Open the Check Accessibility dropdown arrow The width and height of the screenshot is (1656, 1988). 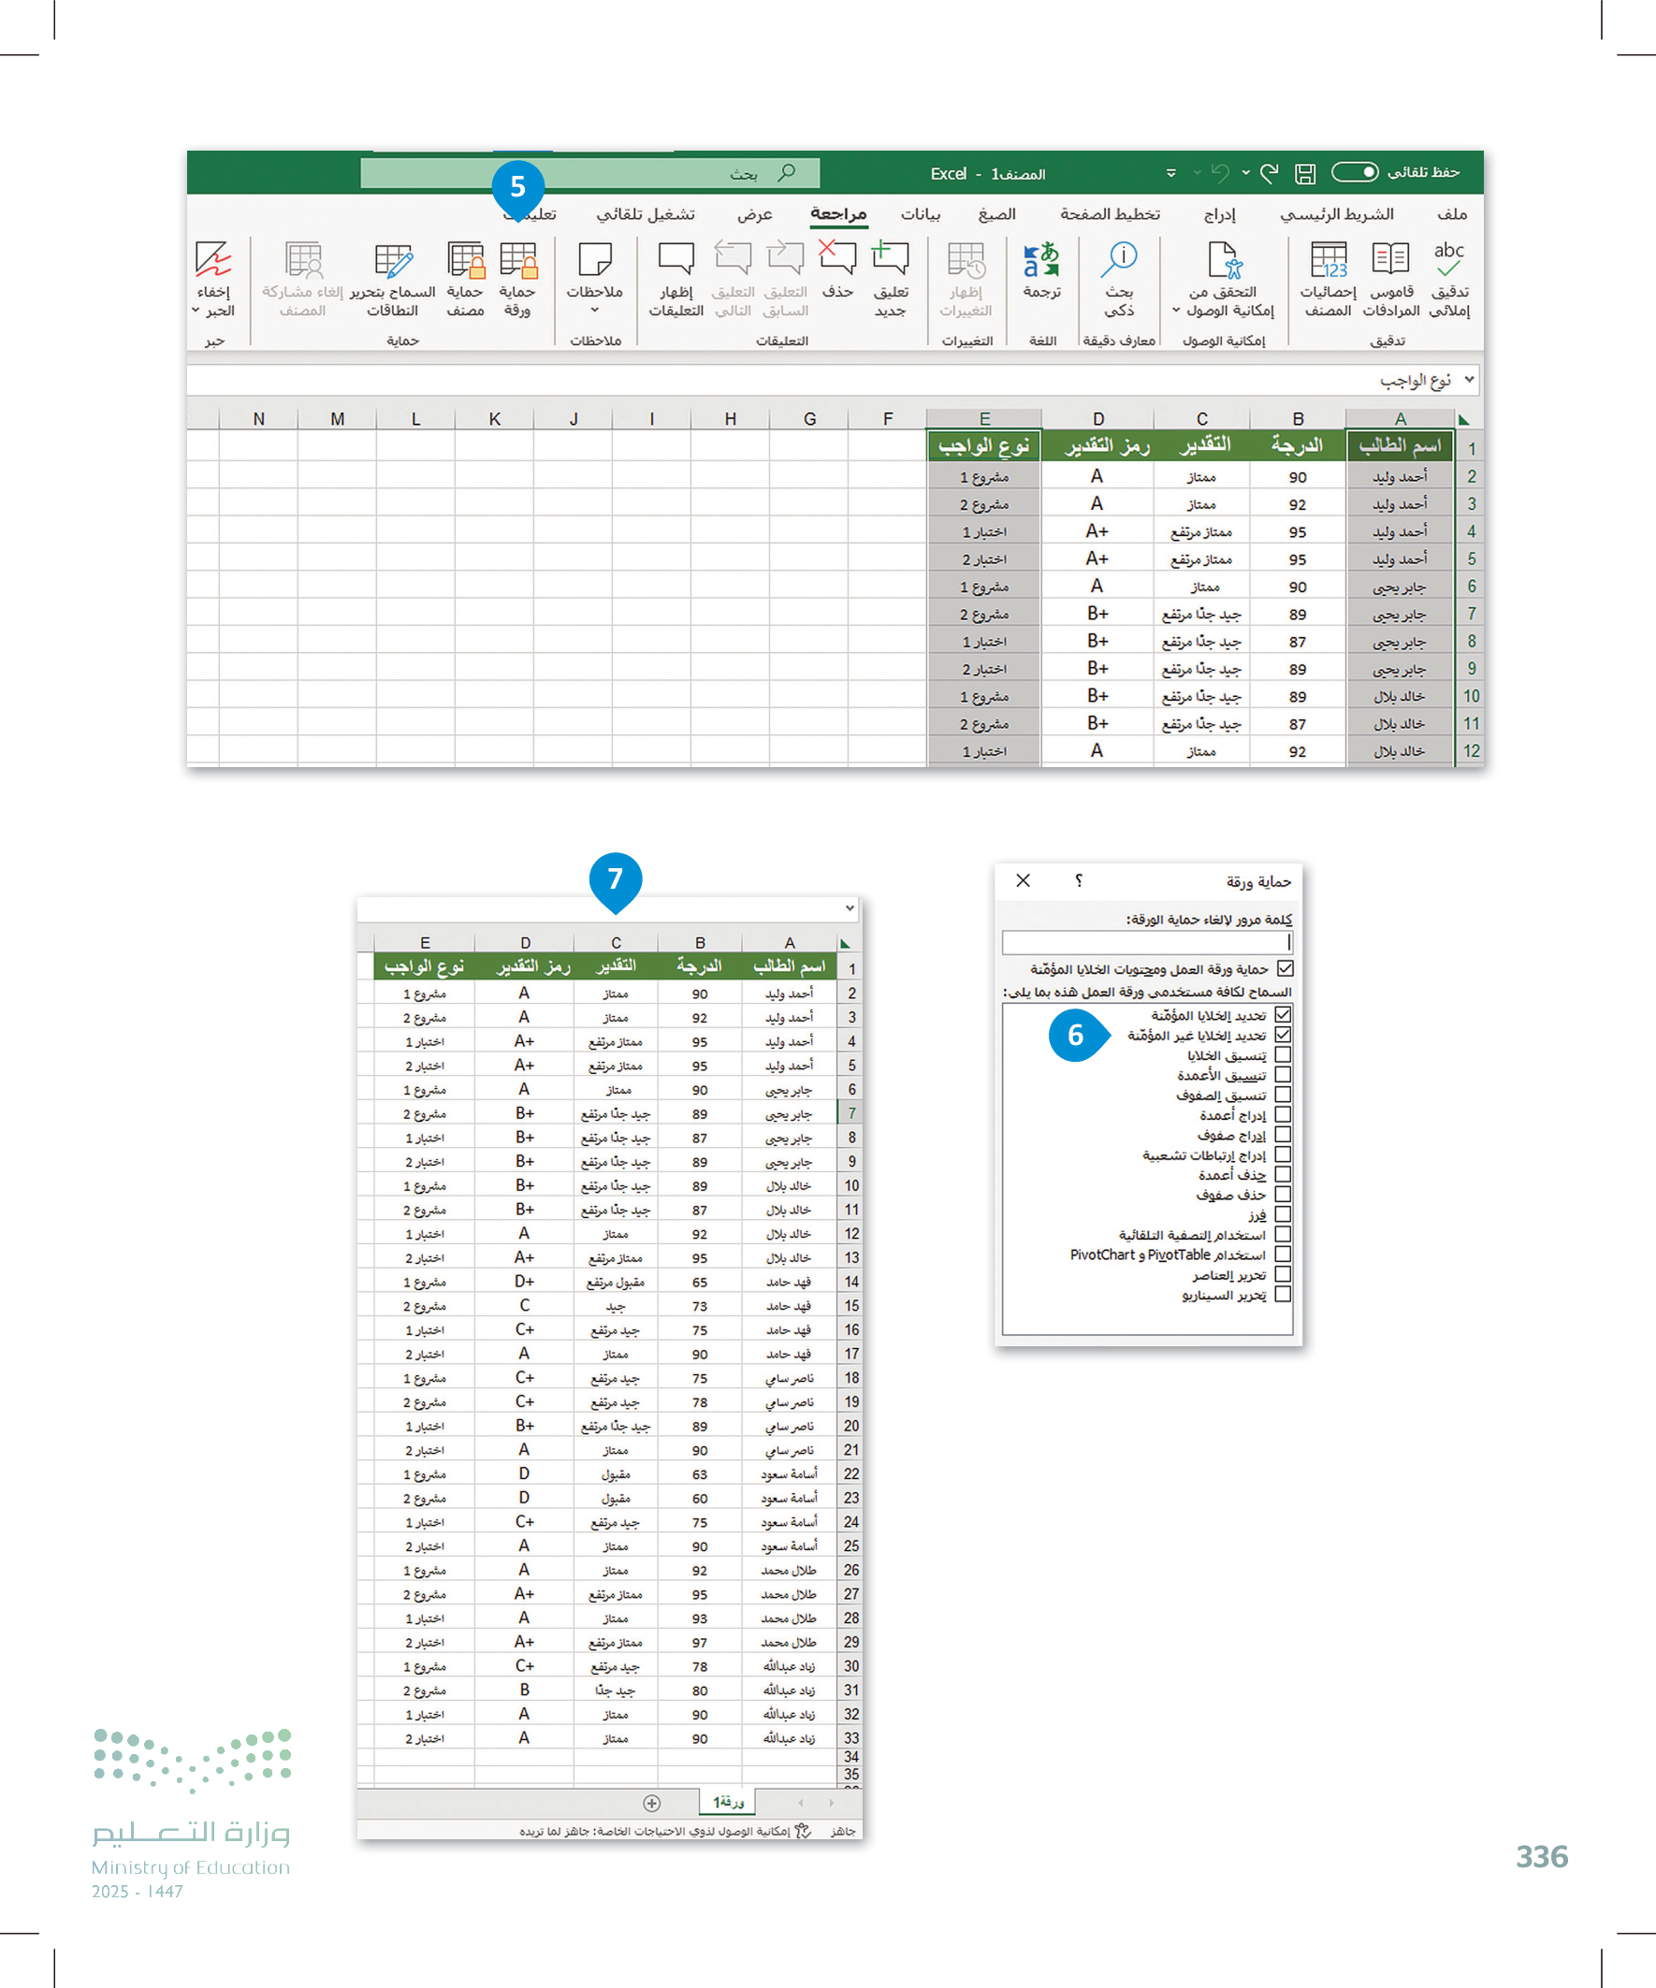1176,311
